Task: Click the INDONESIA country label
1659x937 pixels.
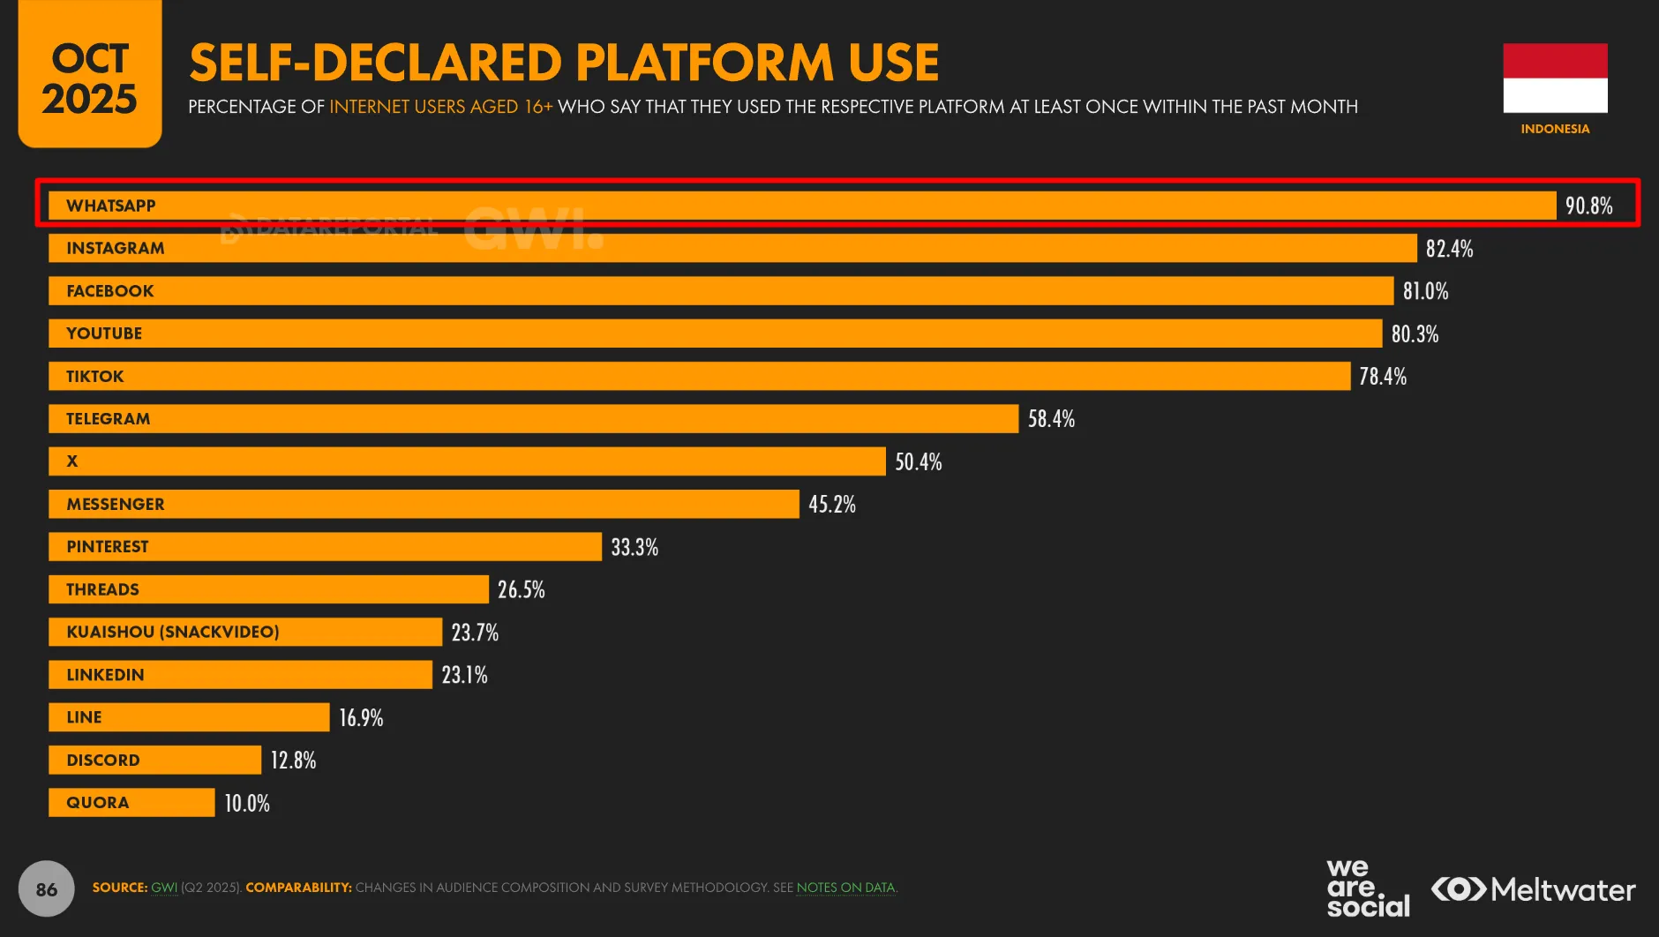Action: coord(1555,129)
